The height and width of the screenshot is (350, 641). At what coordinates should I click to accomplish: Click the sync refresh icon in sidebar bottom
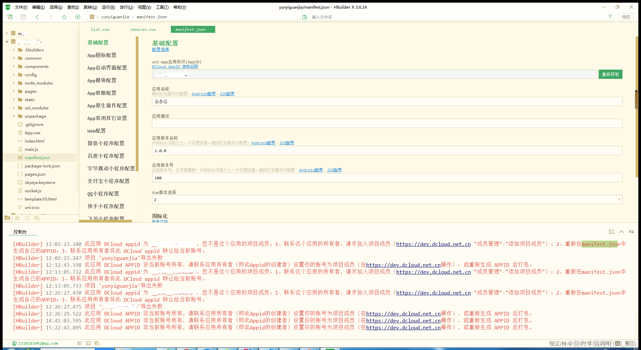tap(27, 218)
